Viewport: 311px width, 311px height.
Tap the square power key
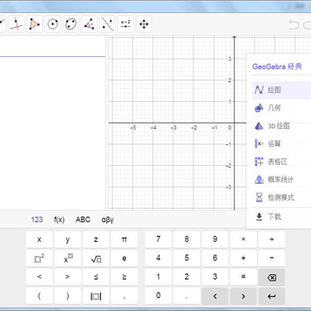pos(39,258)
